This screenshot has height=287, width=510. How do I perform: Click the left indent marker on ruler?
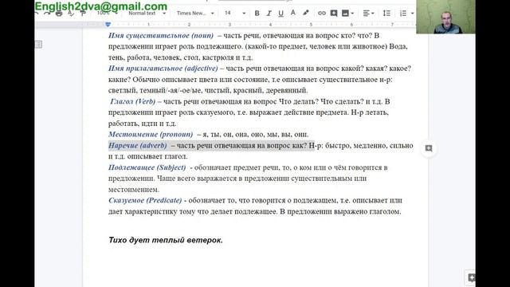click(108, 25)
